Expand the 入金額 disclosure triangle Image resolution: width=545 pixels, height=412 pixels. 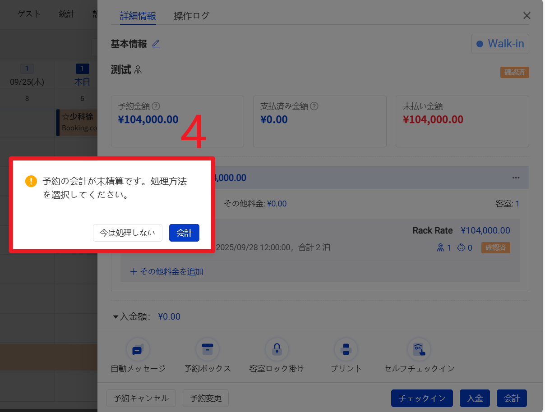115,317
